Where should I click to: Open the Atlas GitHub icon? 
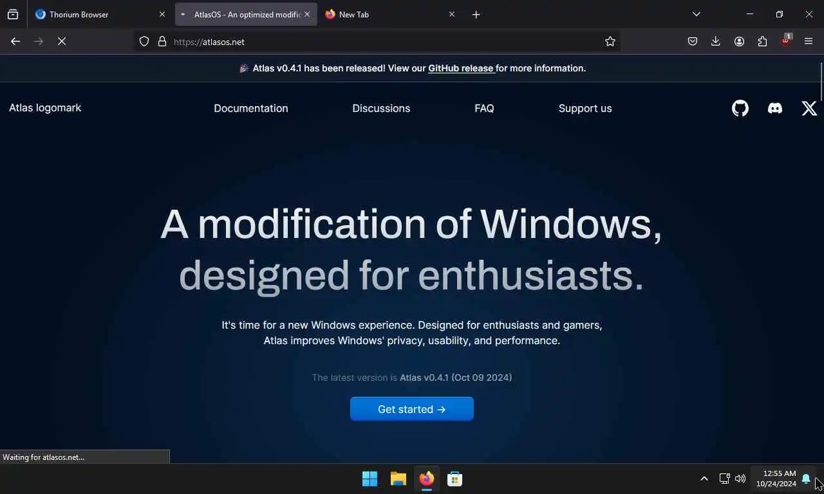tap(740, 108)
